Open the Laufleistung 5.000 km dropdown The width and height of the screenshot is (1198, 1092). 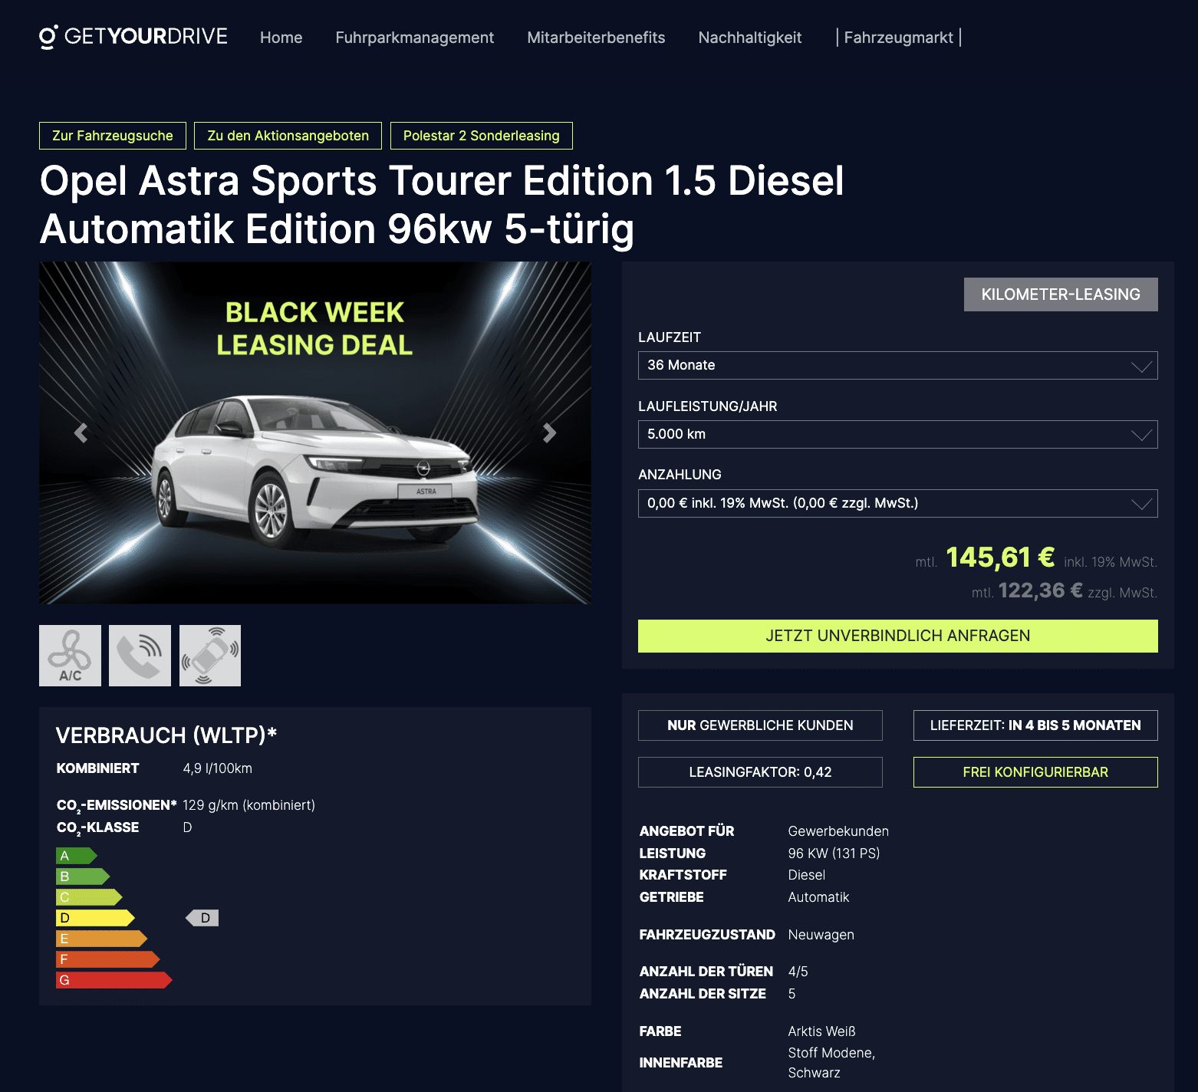point(898,434)
